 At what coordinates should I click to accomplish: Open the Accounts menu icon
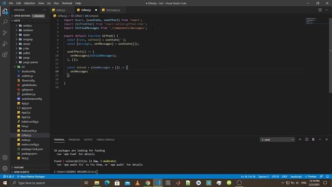coord(5,157)
